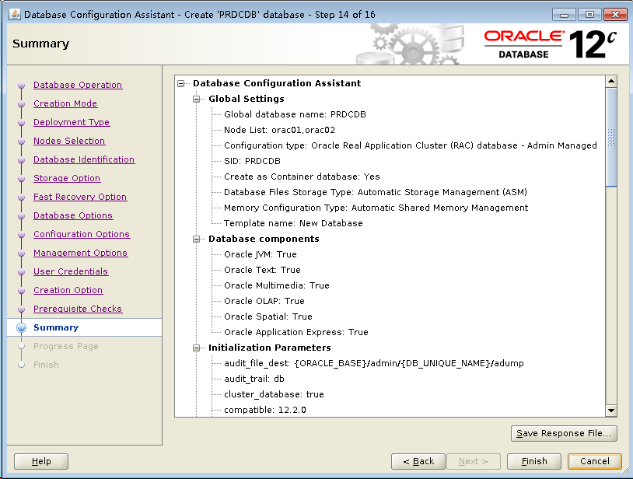Image resolution: width=633 pixels, height=479 pixels.
Task: Go to the Creation Mode step
Action: point(65,103)
